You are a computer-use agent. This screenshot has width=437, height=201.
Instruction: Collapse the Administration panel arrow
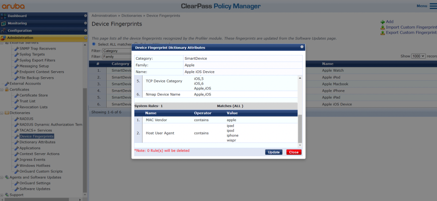point(85,38)
